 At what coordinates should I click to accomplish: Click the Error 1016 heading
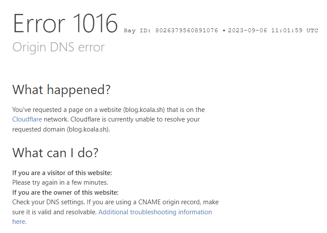(65, 24)
